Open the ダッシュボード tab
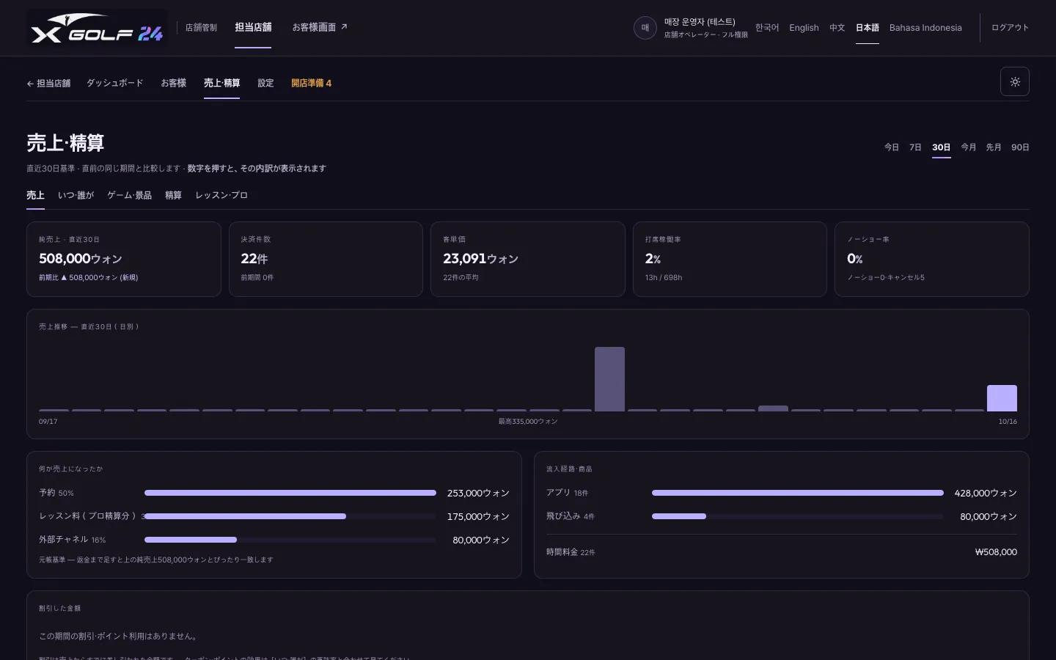The width and height of the screenshot is (1056, 660). 115,84
